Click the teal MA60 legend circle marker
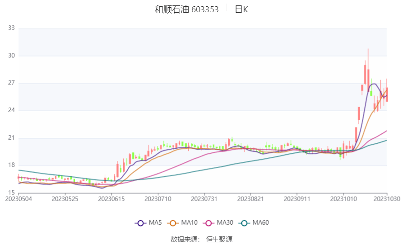 (244, 223)
